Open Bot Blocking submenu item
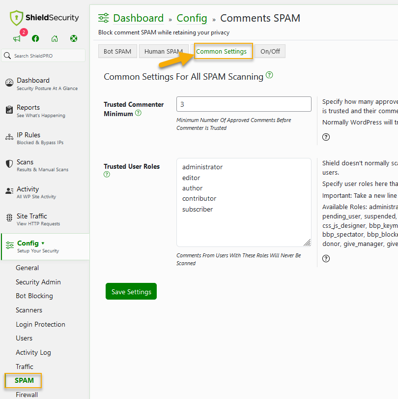 [34, 296]
